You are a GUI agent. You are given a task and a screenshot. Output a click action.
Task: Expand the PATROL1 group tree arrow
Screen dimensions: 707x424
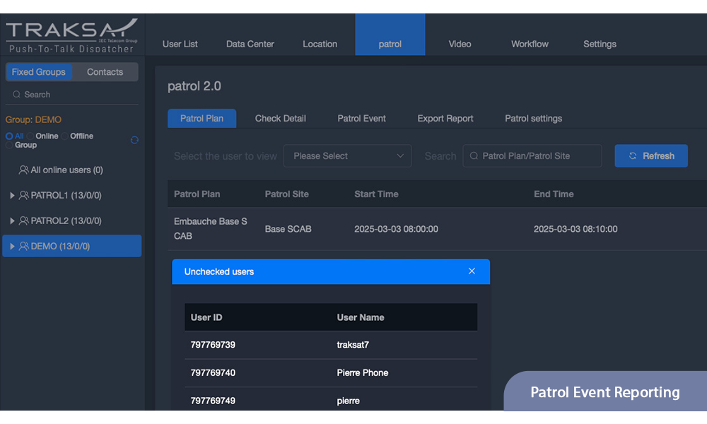tap(12, 196)
